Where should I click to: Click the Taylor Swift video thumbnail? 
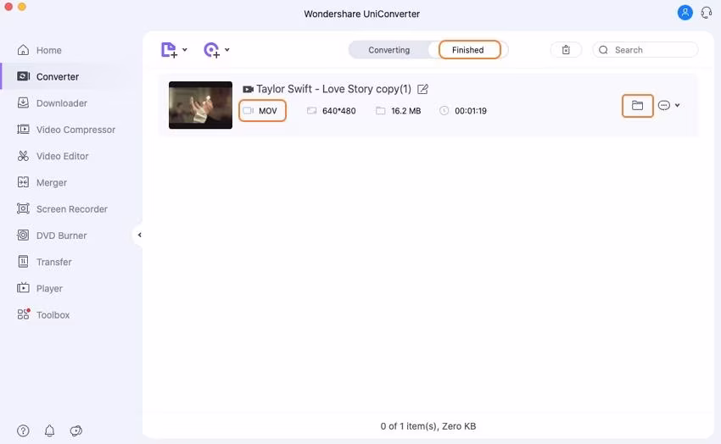click(x=200, y=105)
